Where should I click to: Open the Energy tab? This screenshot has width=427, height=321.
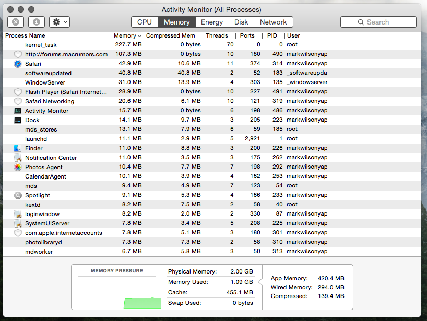(x=212, y=22)
